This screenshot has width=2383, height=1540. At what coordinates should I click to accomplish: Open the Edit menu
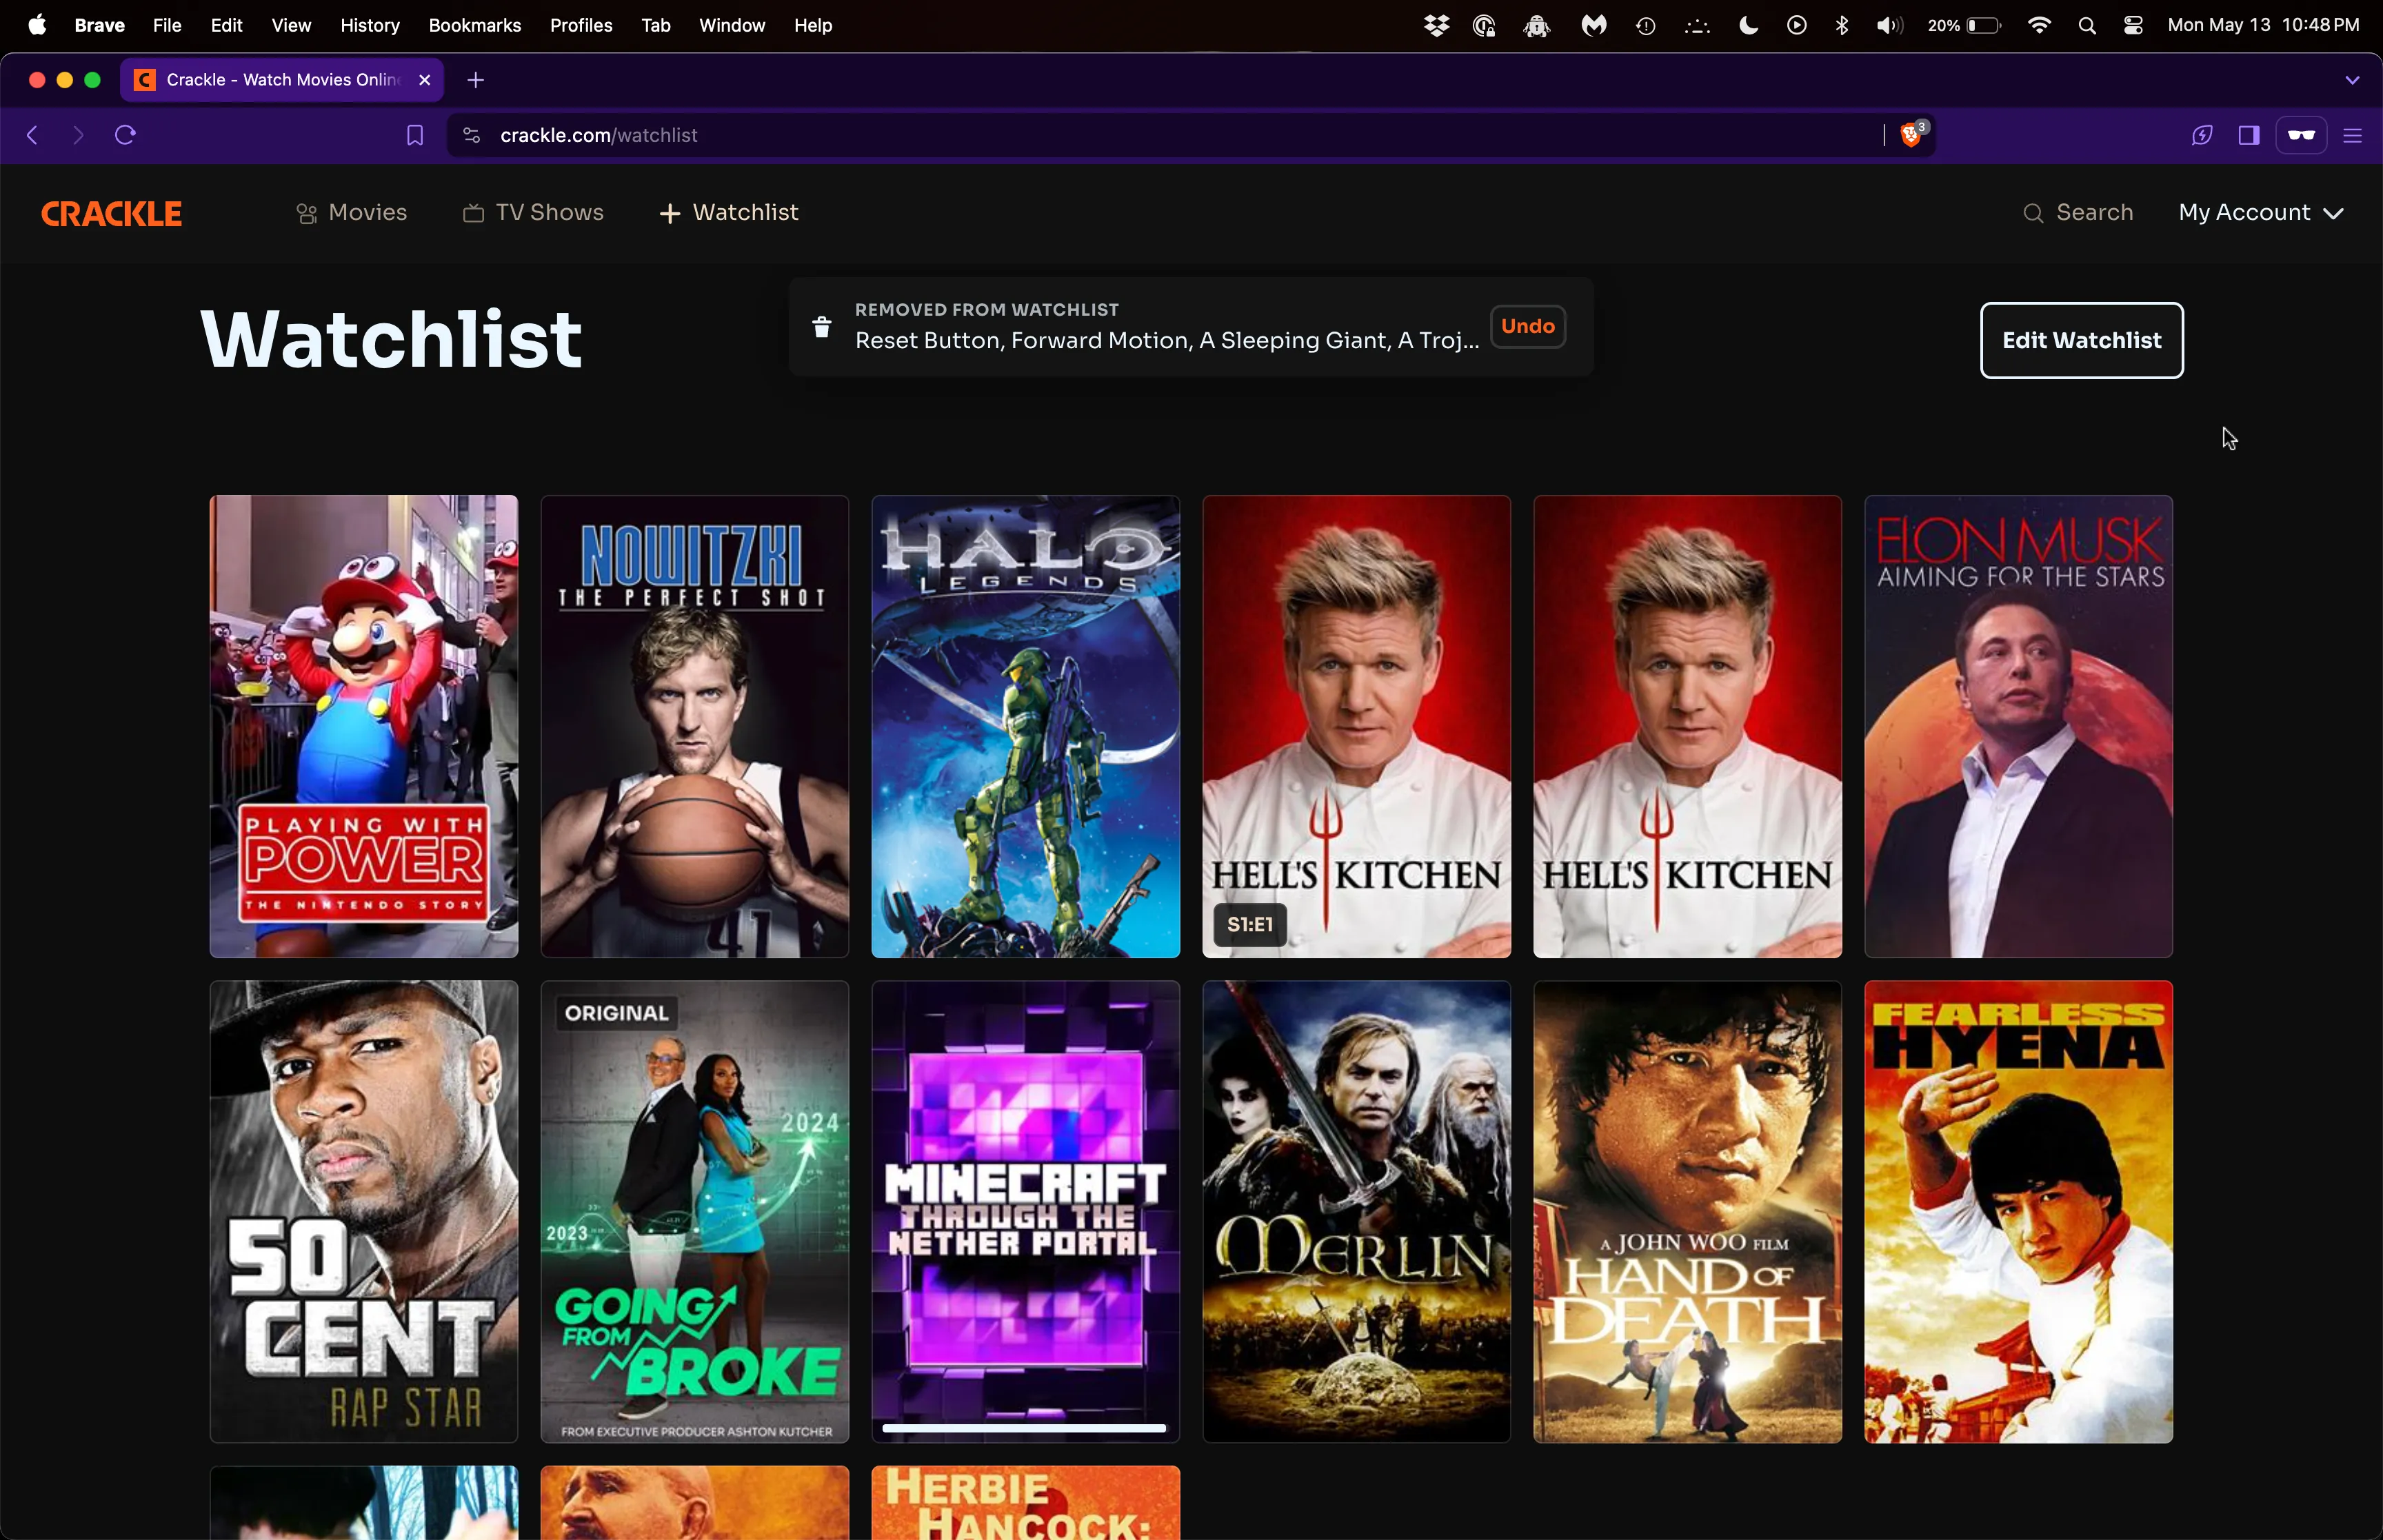pyautogui.click(x=227, y=25)
